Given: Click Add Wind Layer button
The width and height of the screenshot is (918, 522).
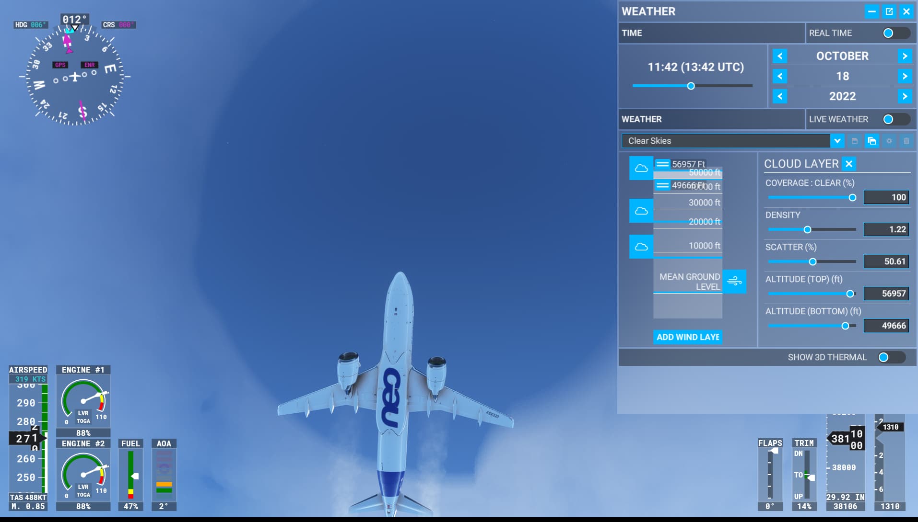Looking at the screenshot, I should tap(688, 337).
